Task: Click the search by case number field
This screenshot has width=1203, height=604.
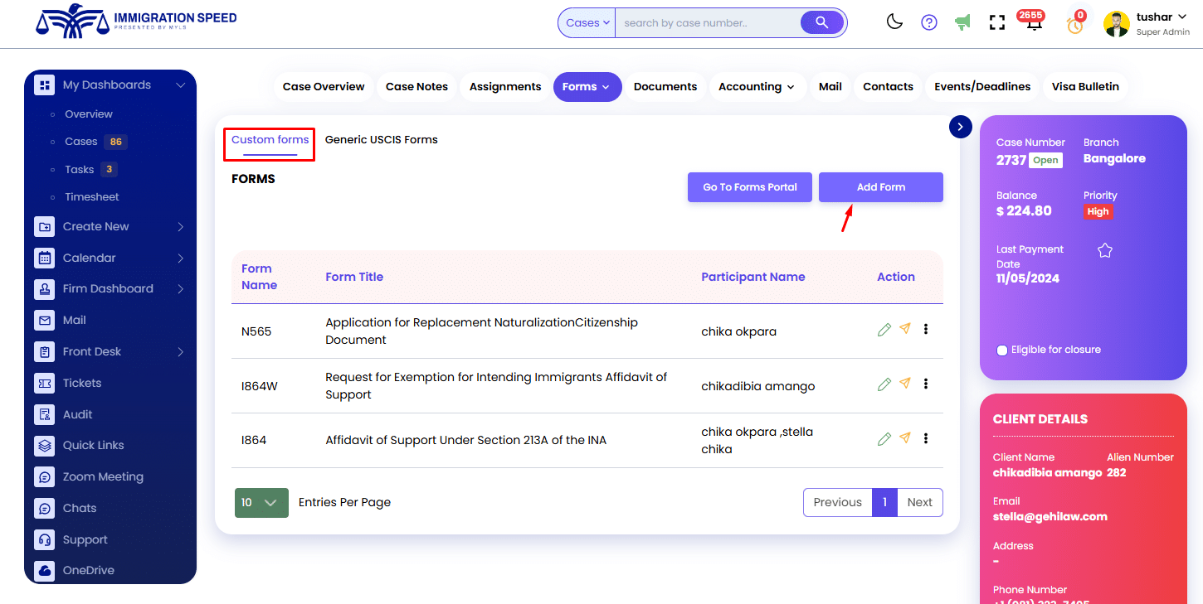Action: [707, 23]
